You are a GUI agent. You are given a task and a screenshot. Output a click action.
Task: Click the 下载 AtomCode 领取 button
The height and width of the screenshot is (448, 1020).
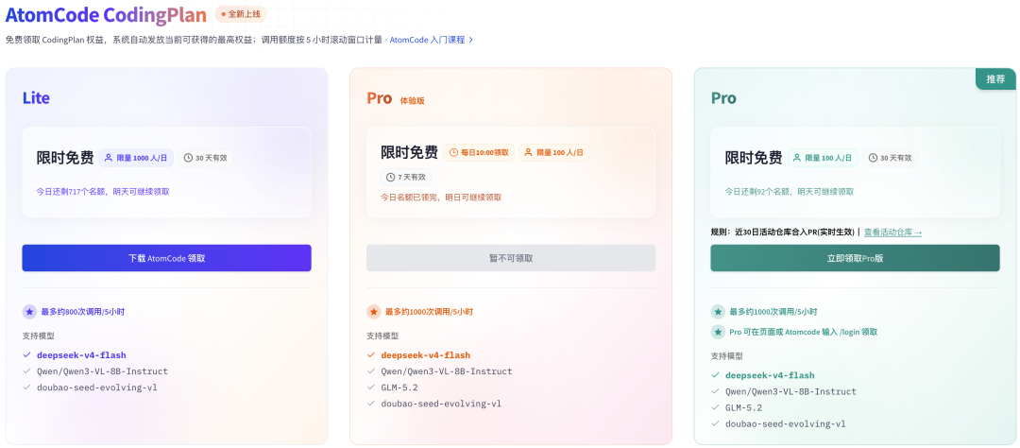166,258
